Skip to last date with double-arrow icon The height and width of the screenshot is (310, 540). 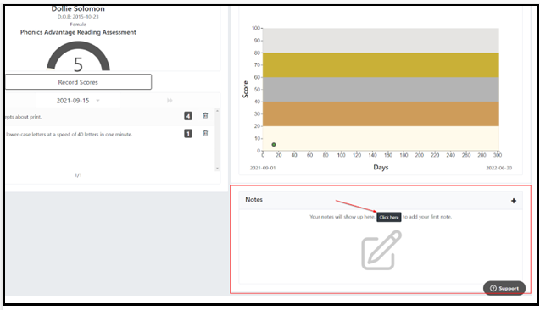(x=170, y=101)
